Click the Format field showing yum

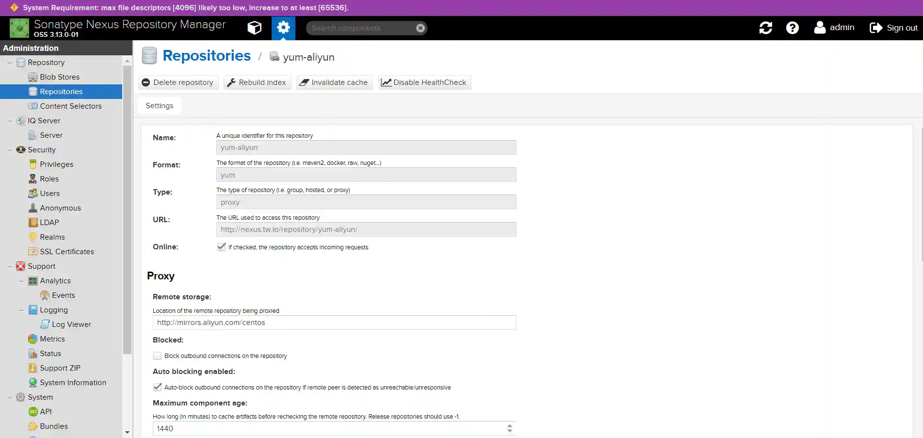point(366,175)
